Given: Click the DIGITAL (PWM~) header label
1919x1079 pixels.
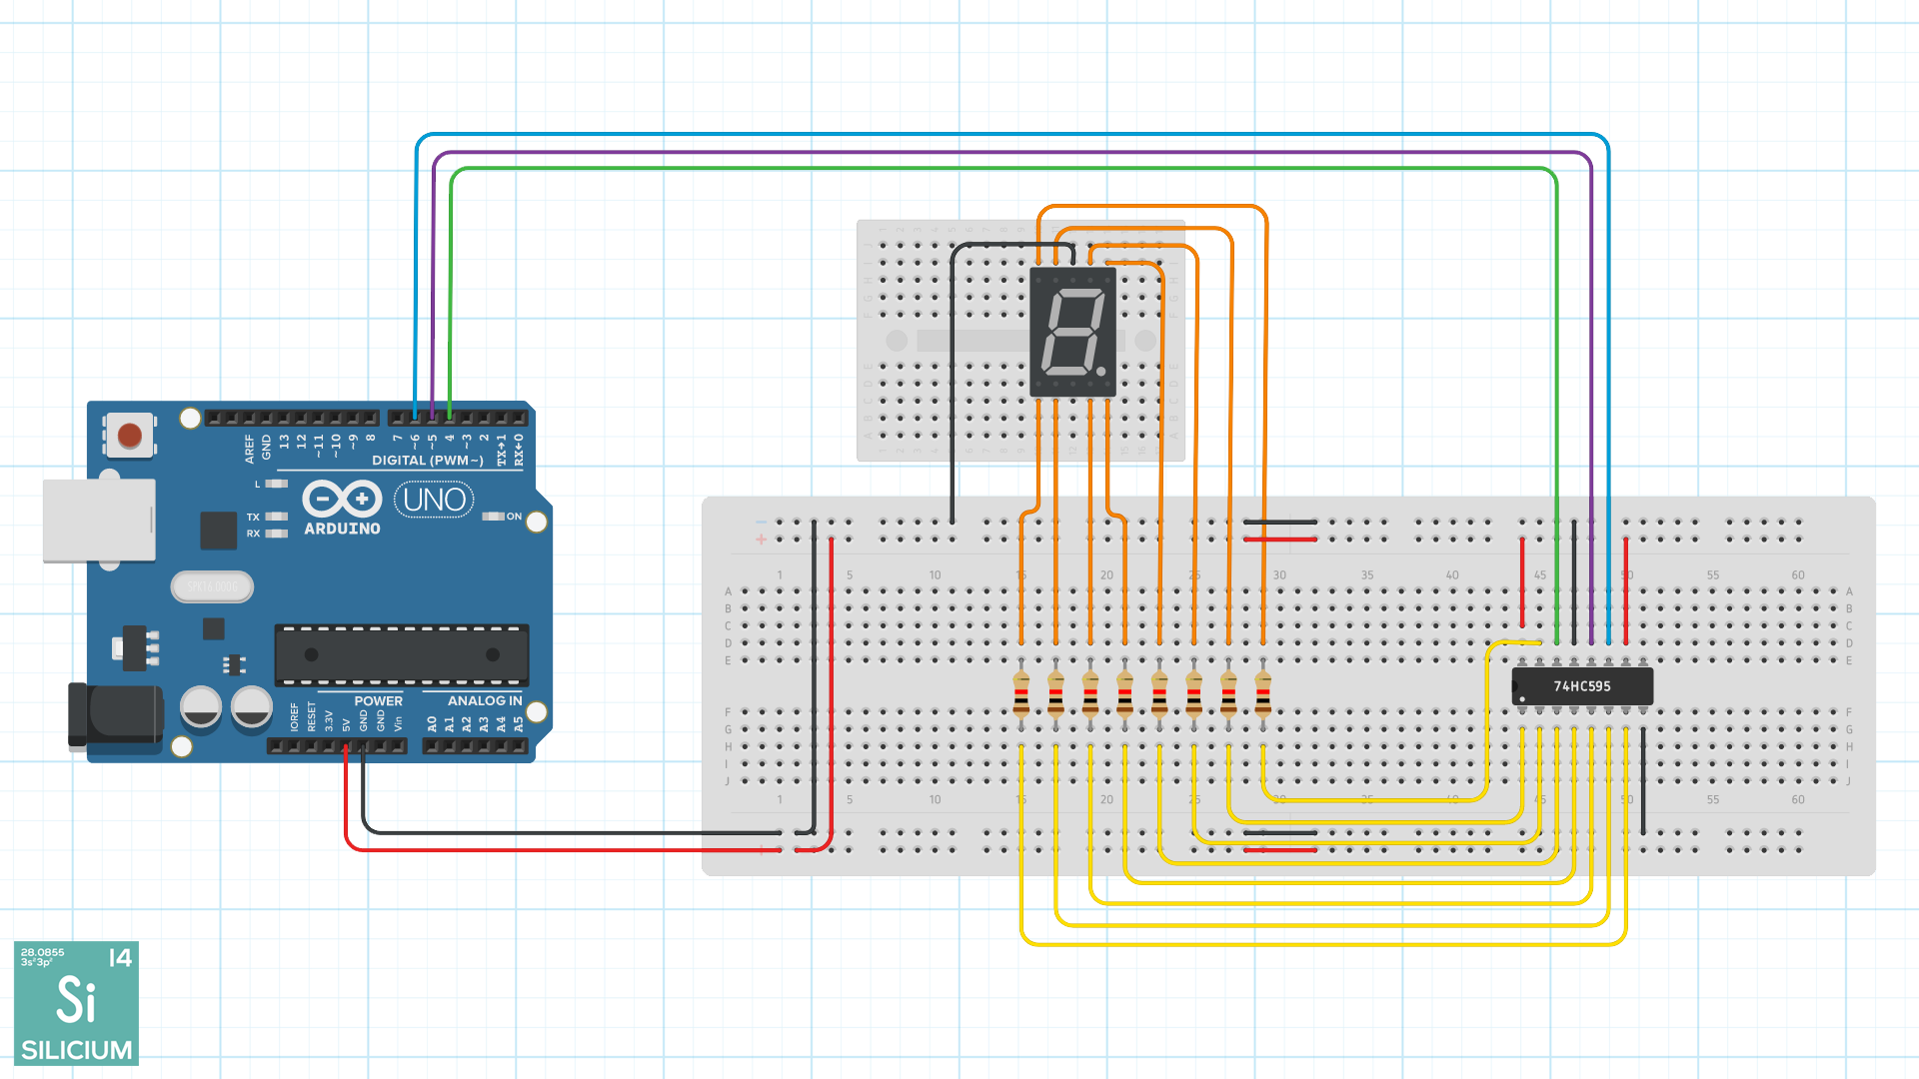Looking at the screenshot, I should (428, 461).
